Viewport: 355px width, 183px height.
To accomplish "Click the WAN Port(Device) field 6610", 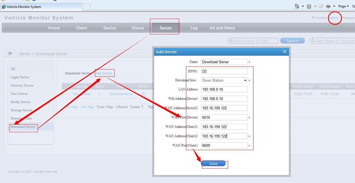I will [224, 117].
